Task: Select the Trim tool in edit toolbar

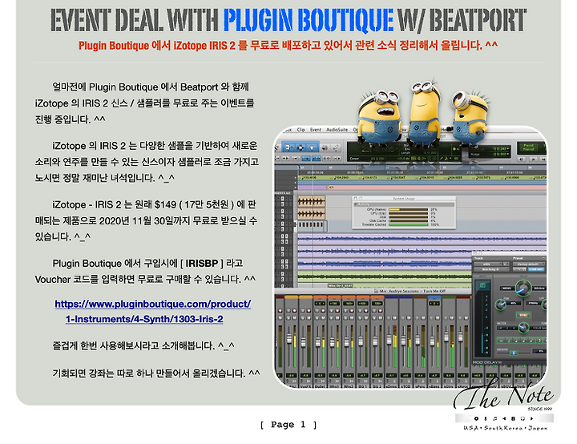Action: pos(288,147)
